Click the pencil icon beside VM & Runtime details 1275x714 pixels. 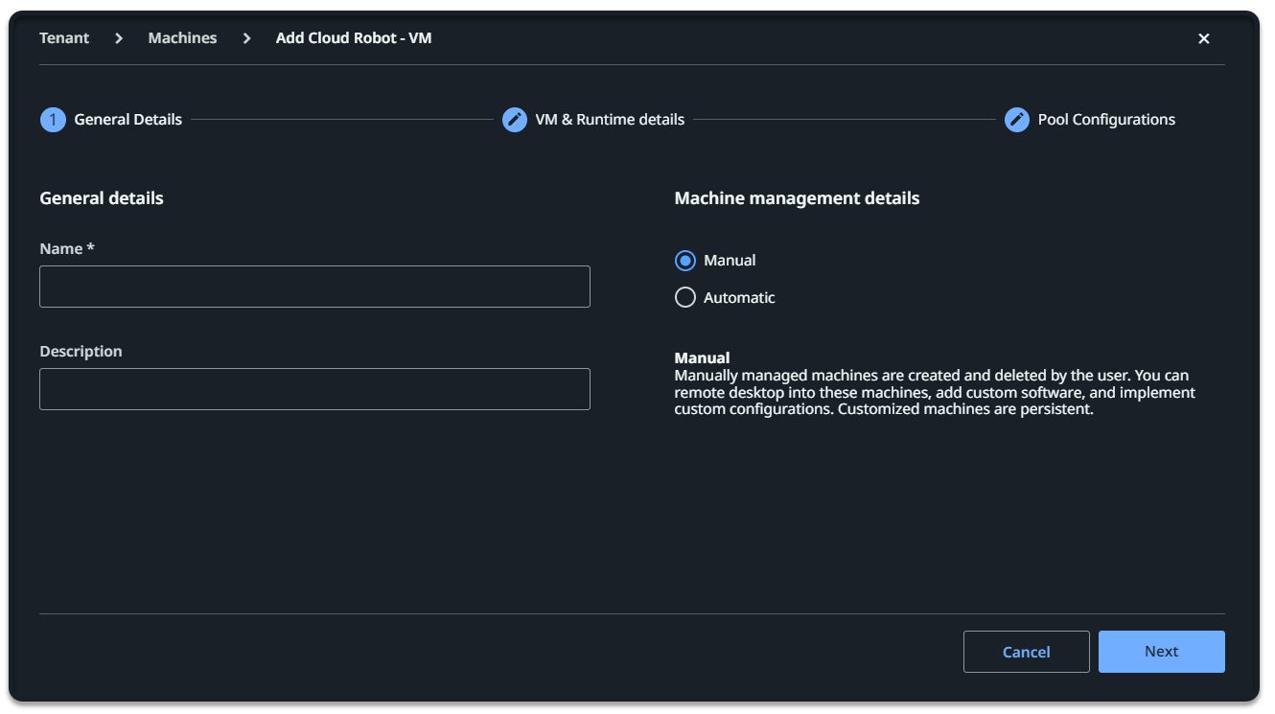coord(515,119)
